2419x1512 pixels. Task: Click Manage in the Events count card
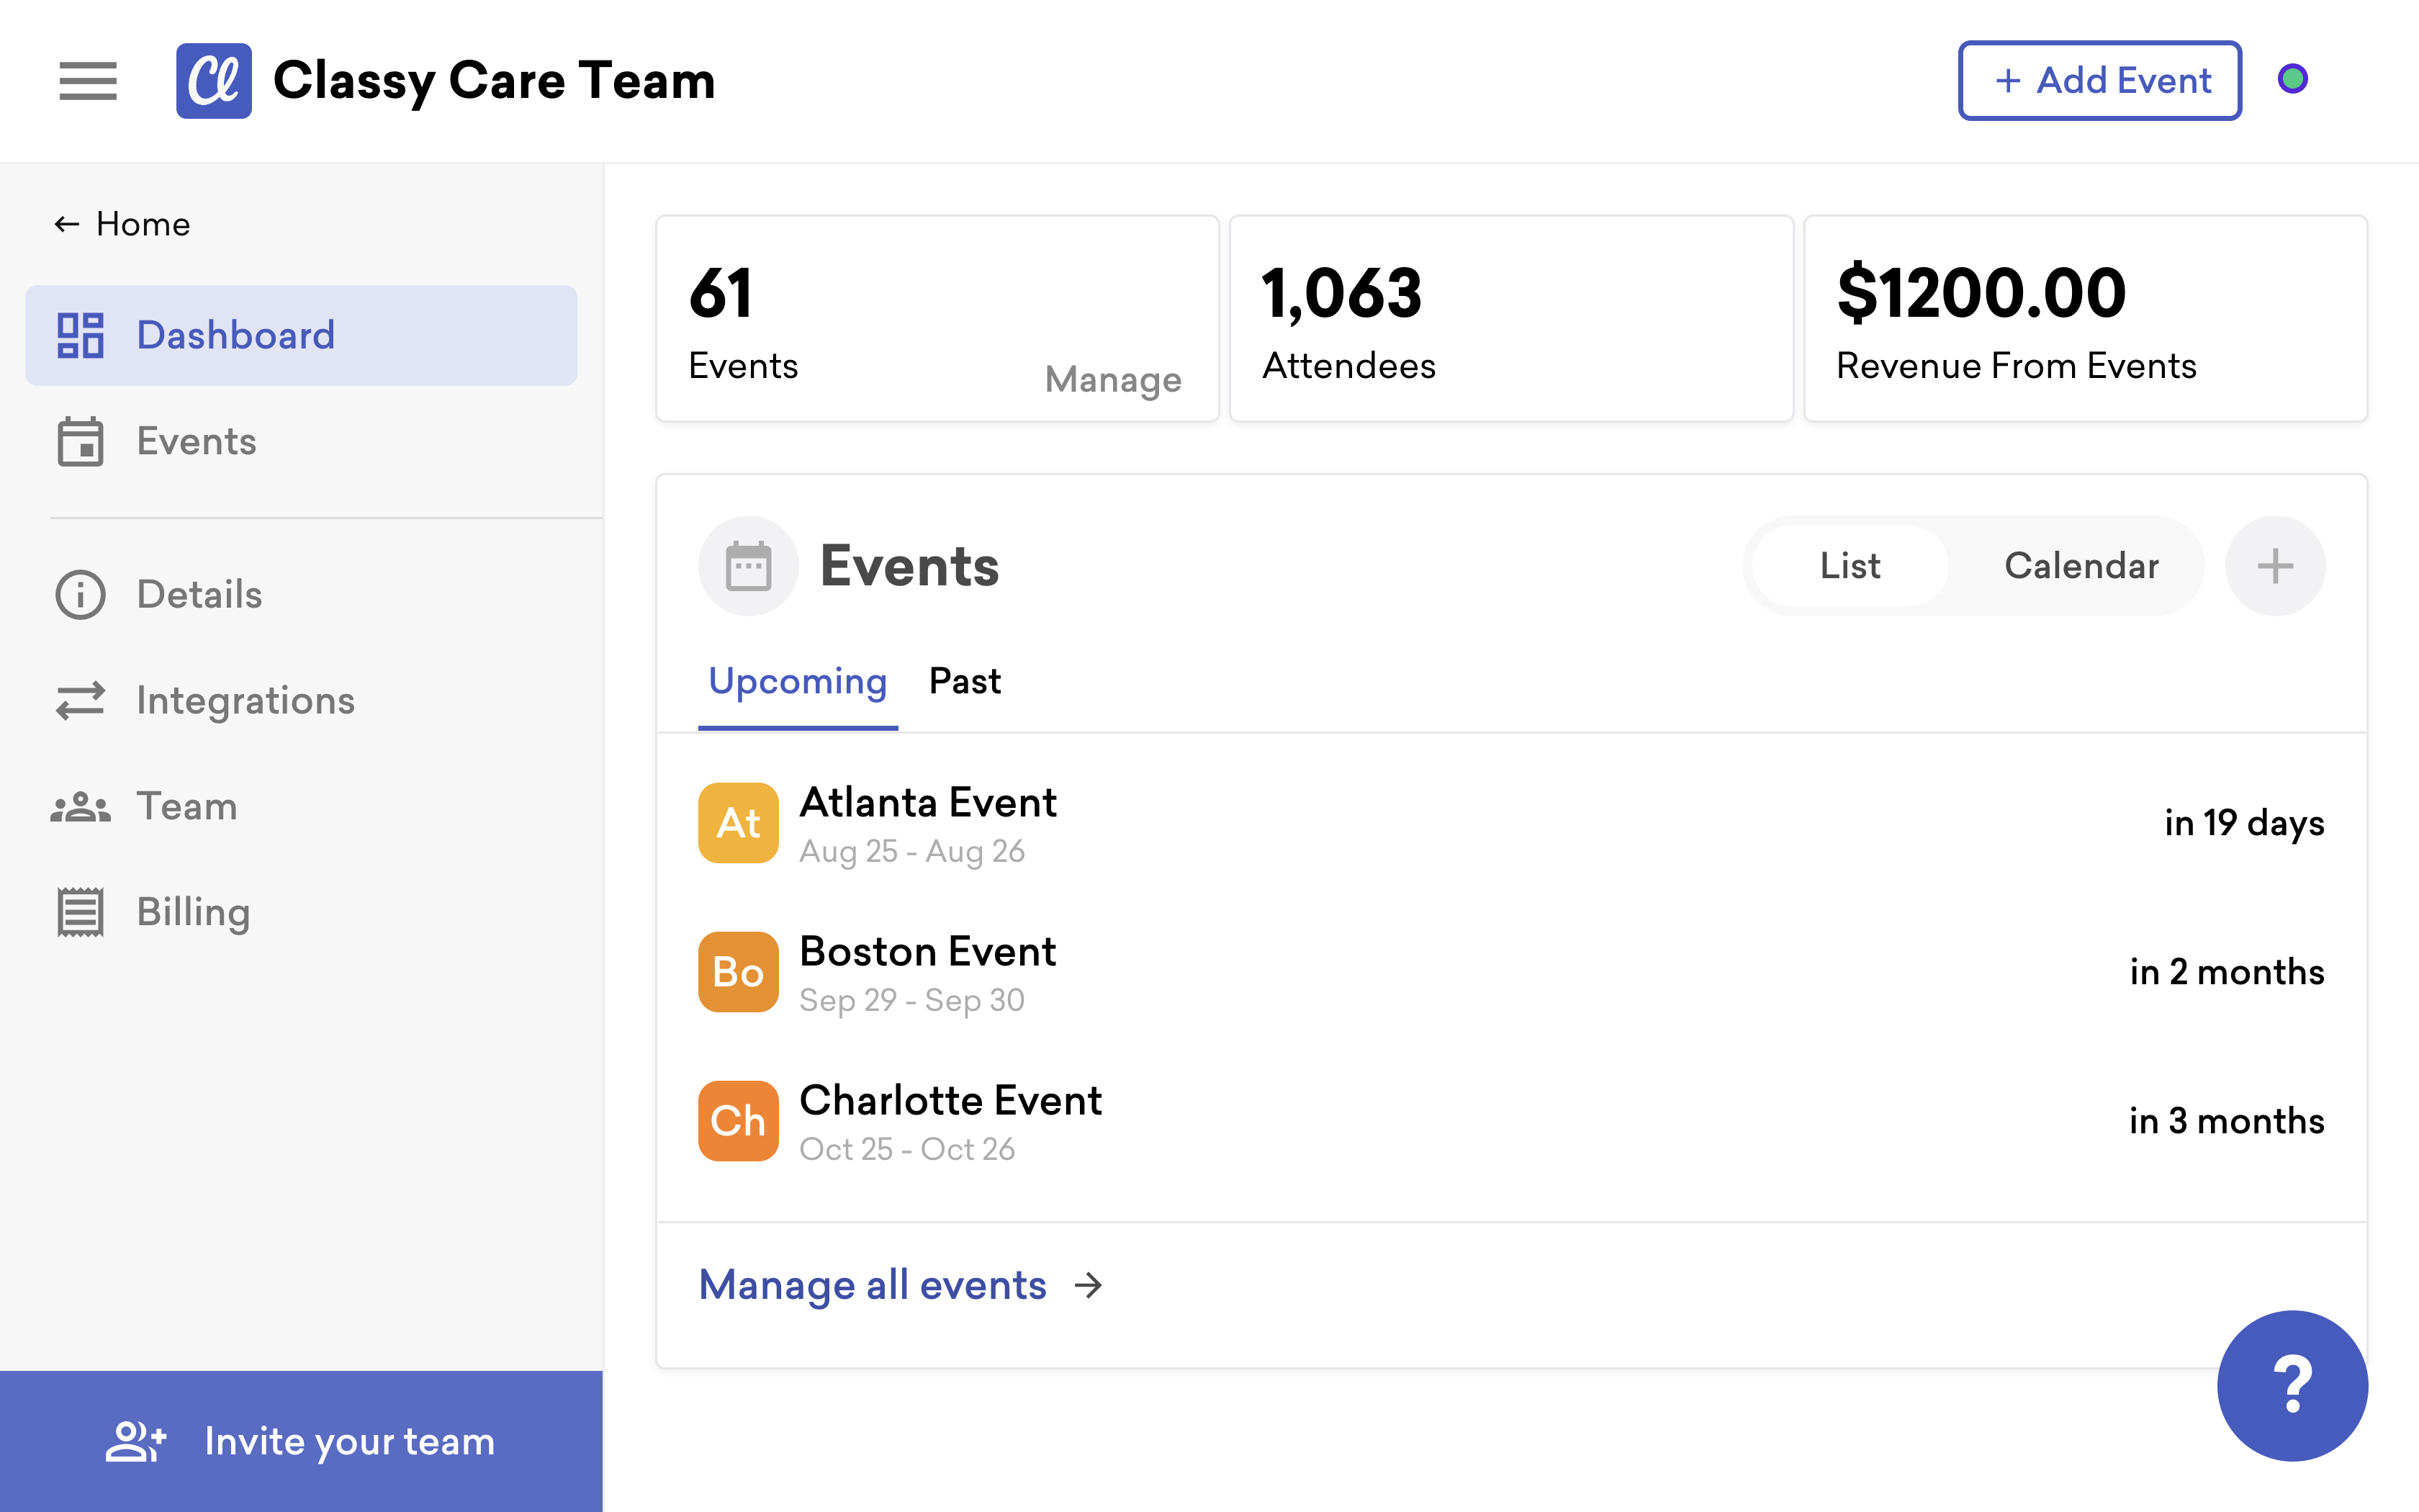pos(1112,379)
